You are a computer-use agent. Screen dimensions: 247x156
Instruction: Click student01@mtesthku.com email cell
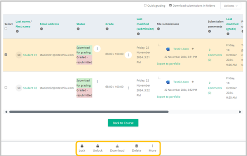pos(56,55)
